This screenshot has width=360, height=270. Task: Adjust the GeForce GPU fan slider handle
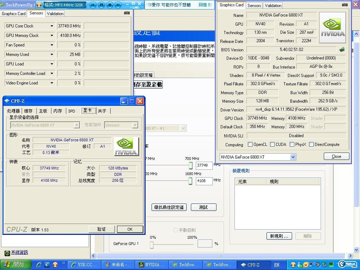[152, 245]
